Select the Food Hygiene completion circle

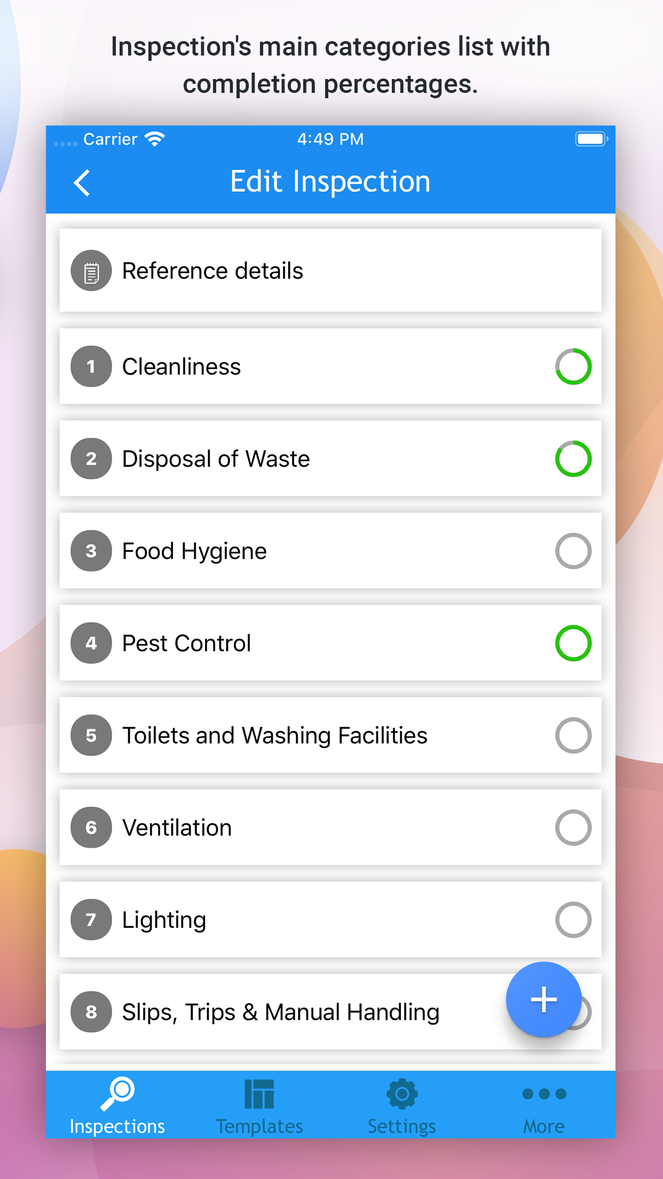573,551
